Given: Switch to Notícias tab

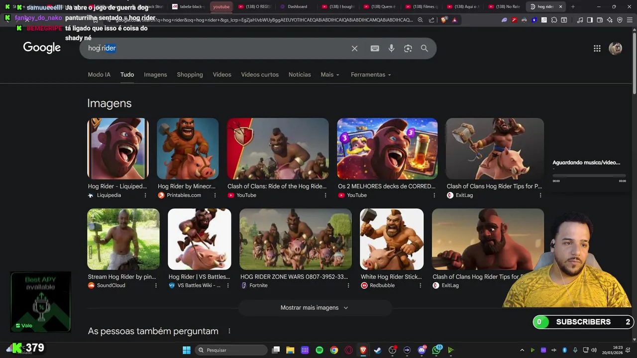Looking at the screenshot, I should coord(300,75).
